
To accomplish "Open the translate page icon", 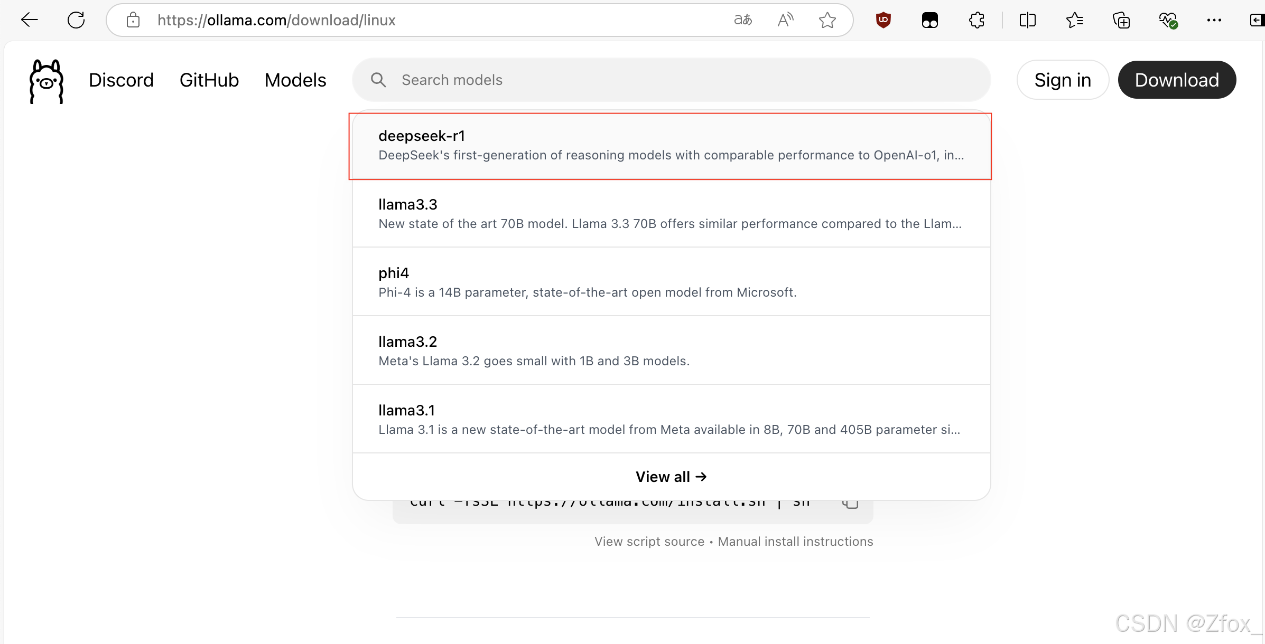I will (743, 20).
